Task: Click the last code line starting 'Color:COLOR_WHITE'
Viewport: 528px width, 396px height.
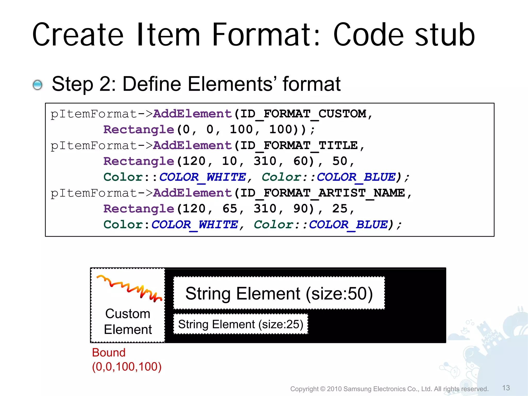Action: pyautogui.click(x=253, y=225)
